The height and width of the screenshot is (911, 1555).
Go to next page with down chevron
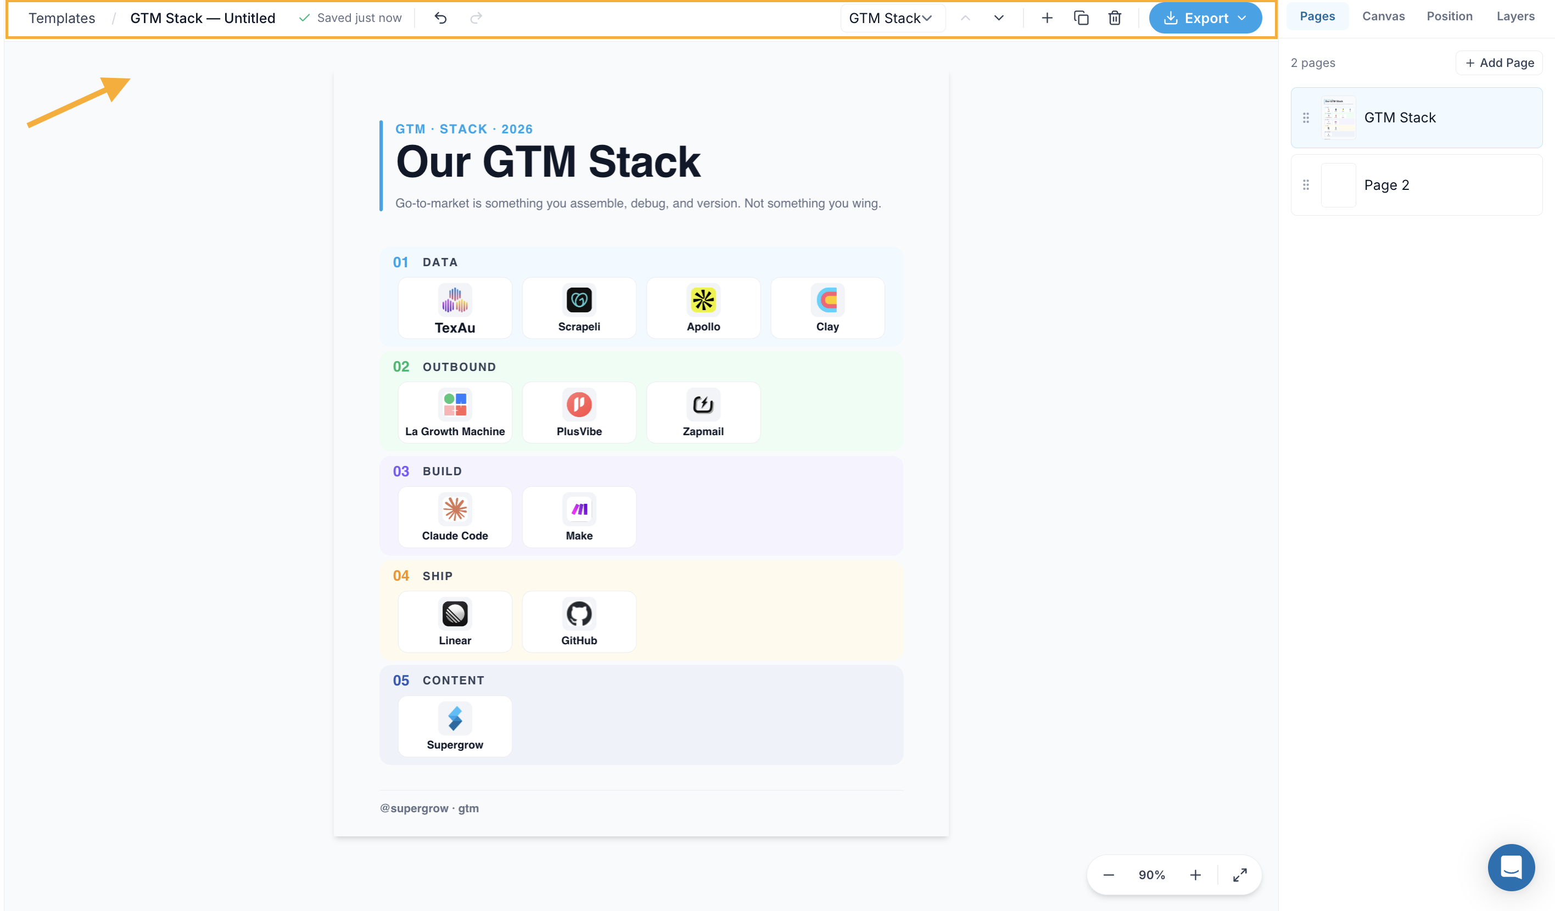click(999, 18)
